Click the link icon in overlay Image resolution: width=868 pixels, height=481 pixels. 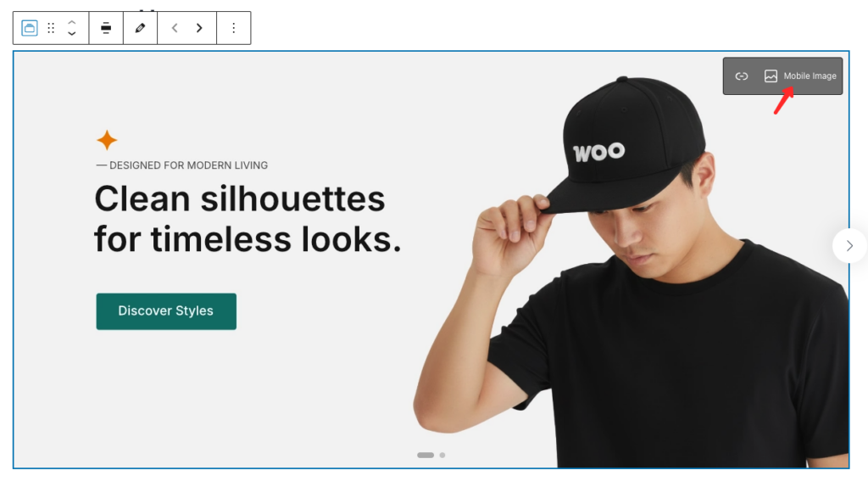tap(742, 76)
